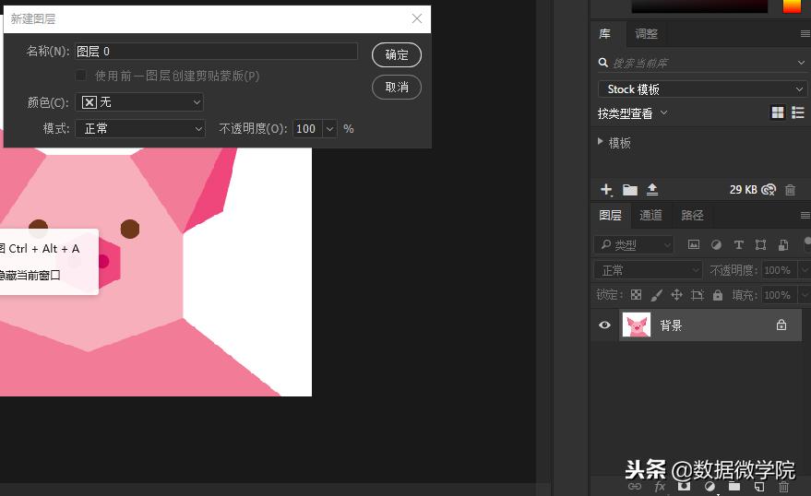Enable 使用前一图层创建剪贴蒙版 checkbox
This screenshot has width=811, height=496.
[80, 76]
